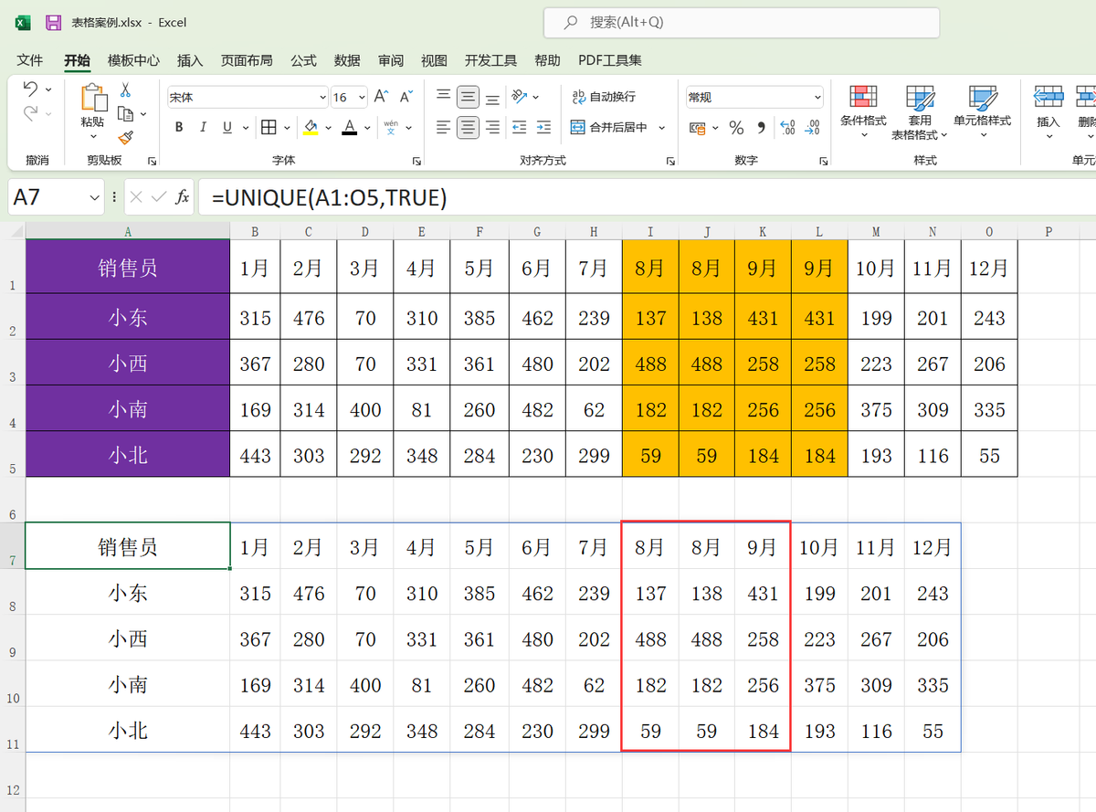Toggle Center horizontal alignment

coord(468,127)
